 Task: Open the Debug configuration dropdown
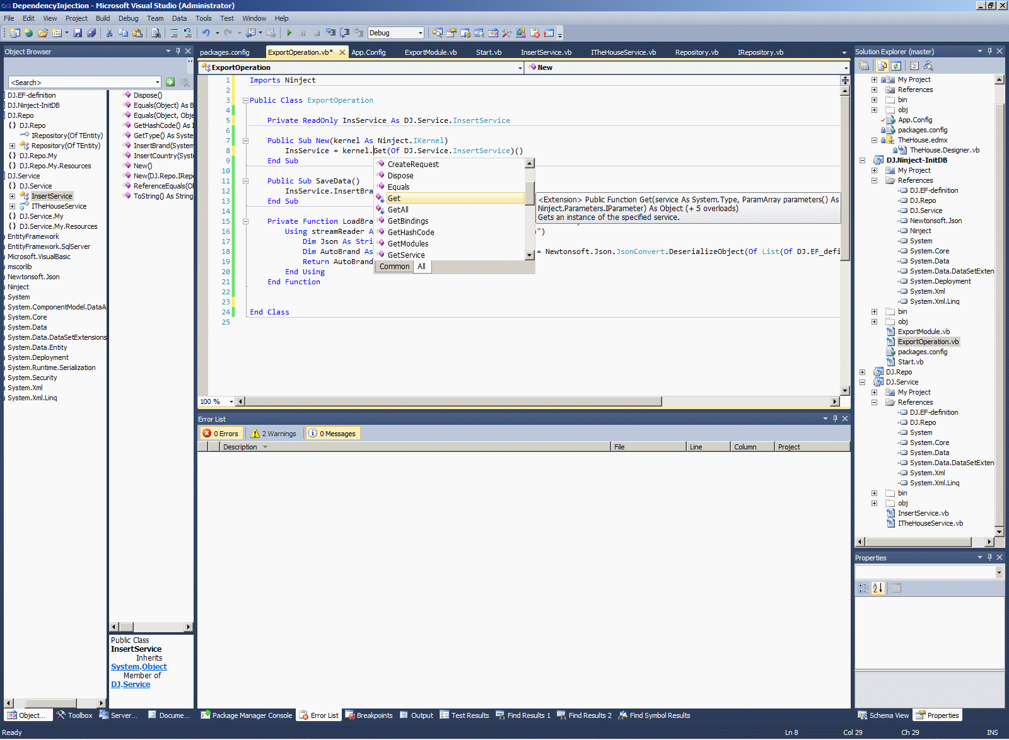[x=420, y=33]
